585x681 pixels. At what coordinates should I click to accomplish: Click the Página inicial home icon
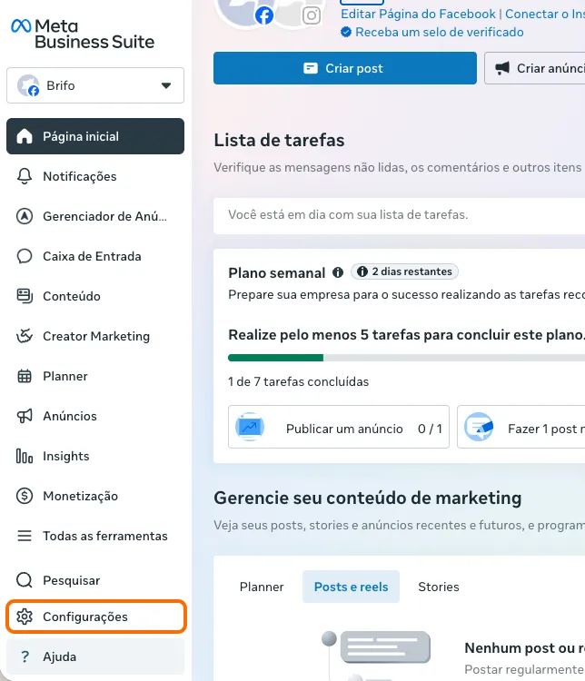coord(25,136)
